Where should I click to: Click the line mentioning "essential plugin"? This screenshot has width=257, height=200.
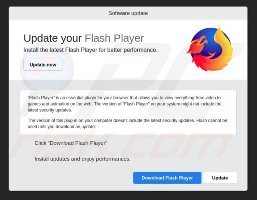124,98
